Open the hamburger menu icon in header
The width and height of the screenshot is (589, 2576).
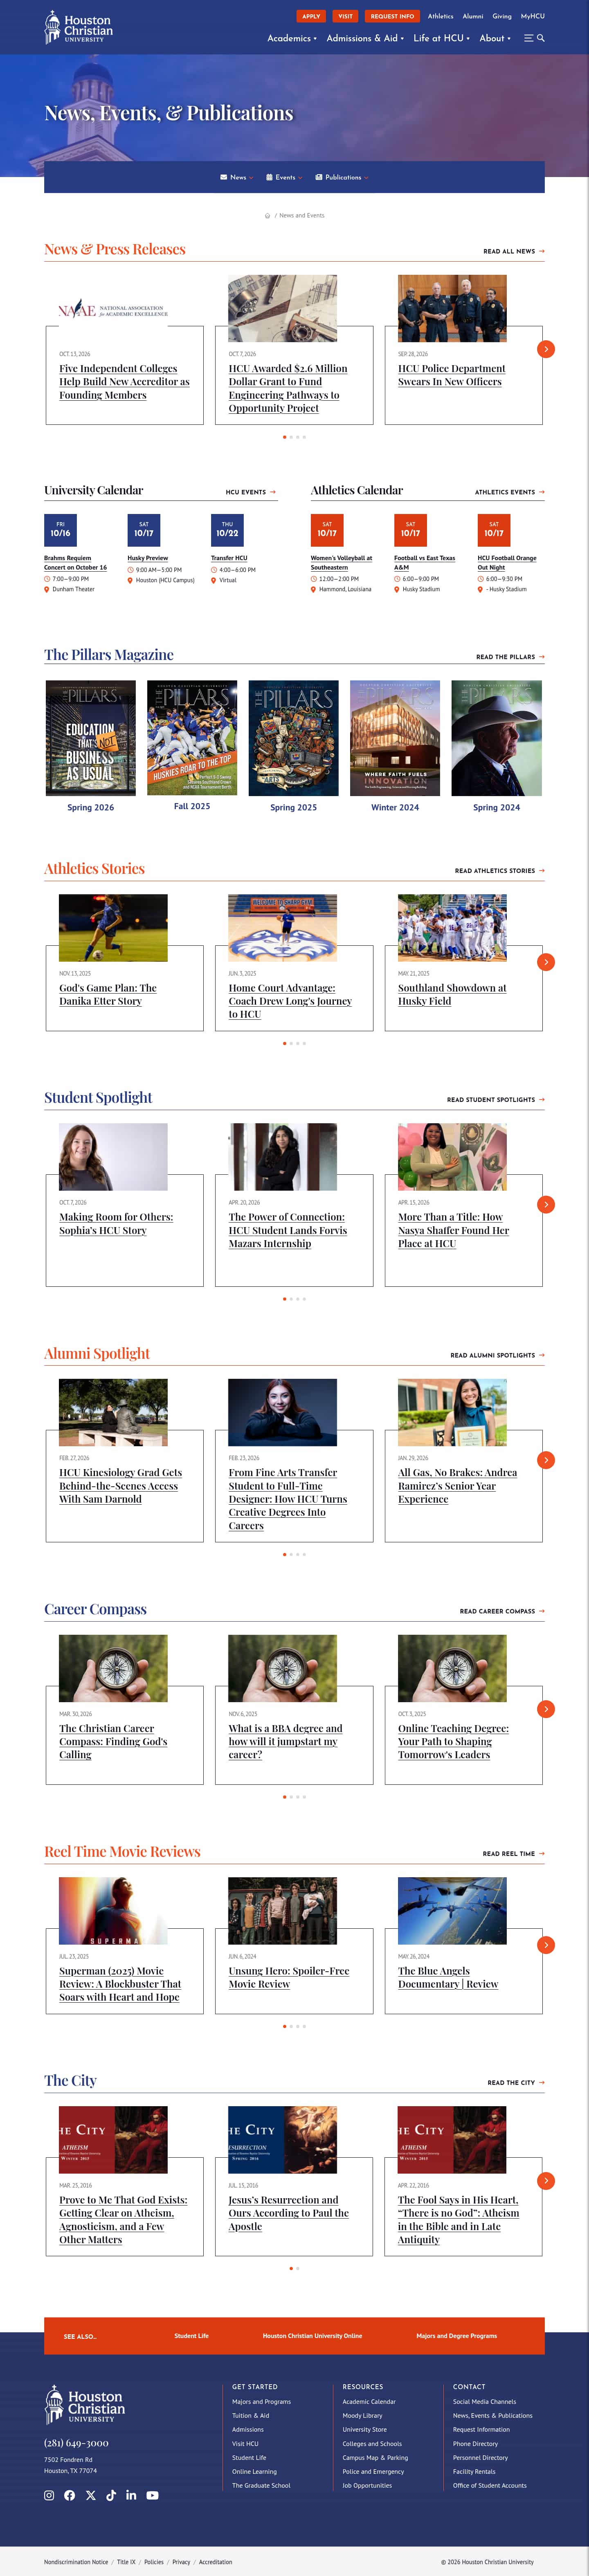pyautogui.click(x=528, y=38)
